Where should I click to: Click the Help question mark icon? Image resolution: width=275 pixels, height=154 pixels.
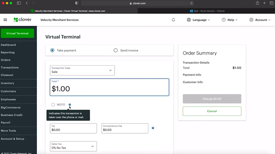(x=223, y=20)
